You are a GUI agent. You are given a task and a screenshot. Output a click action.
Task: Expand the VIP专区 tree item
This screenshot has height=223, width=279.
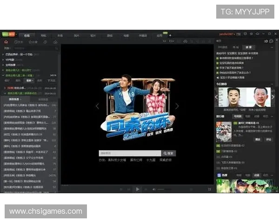[x=3, y=59]
